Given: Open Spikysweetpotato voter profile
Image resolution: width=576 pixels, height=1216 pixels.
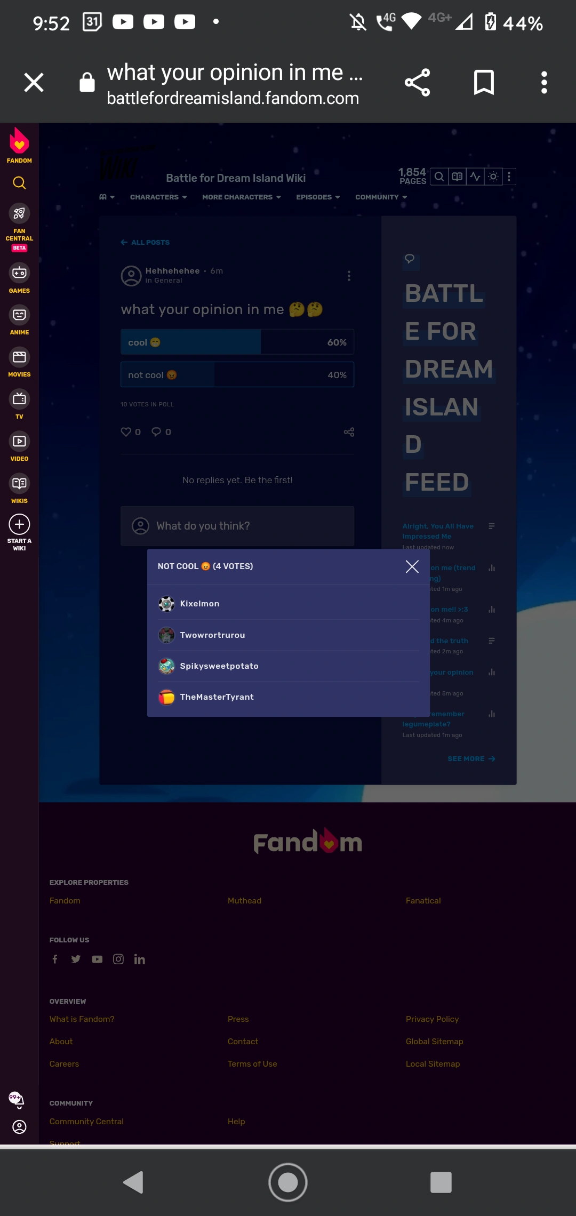Looking at the screenshot, I should (x=219, y=666).
